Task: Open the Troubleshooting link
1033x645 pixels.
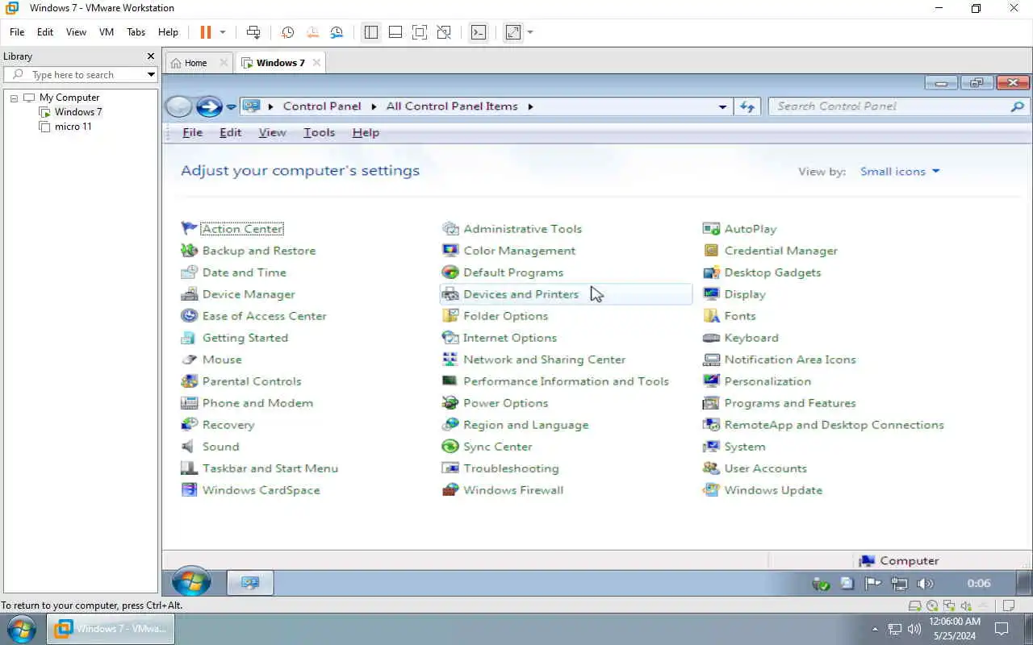Action: point(511,468)
